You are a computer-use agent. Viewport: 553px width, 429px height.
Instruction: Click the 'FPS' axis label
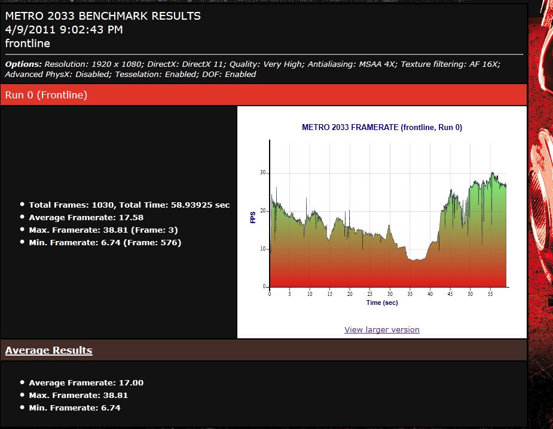[252, 217]
